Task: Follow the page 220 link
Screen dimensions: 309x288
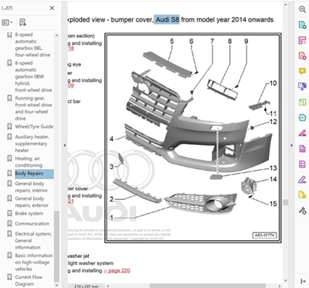Action: [117, 270]
